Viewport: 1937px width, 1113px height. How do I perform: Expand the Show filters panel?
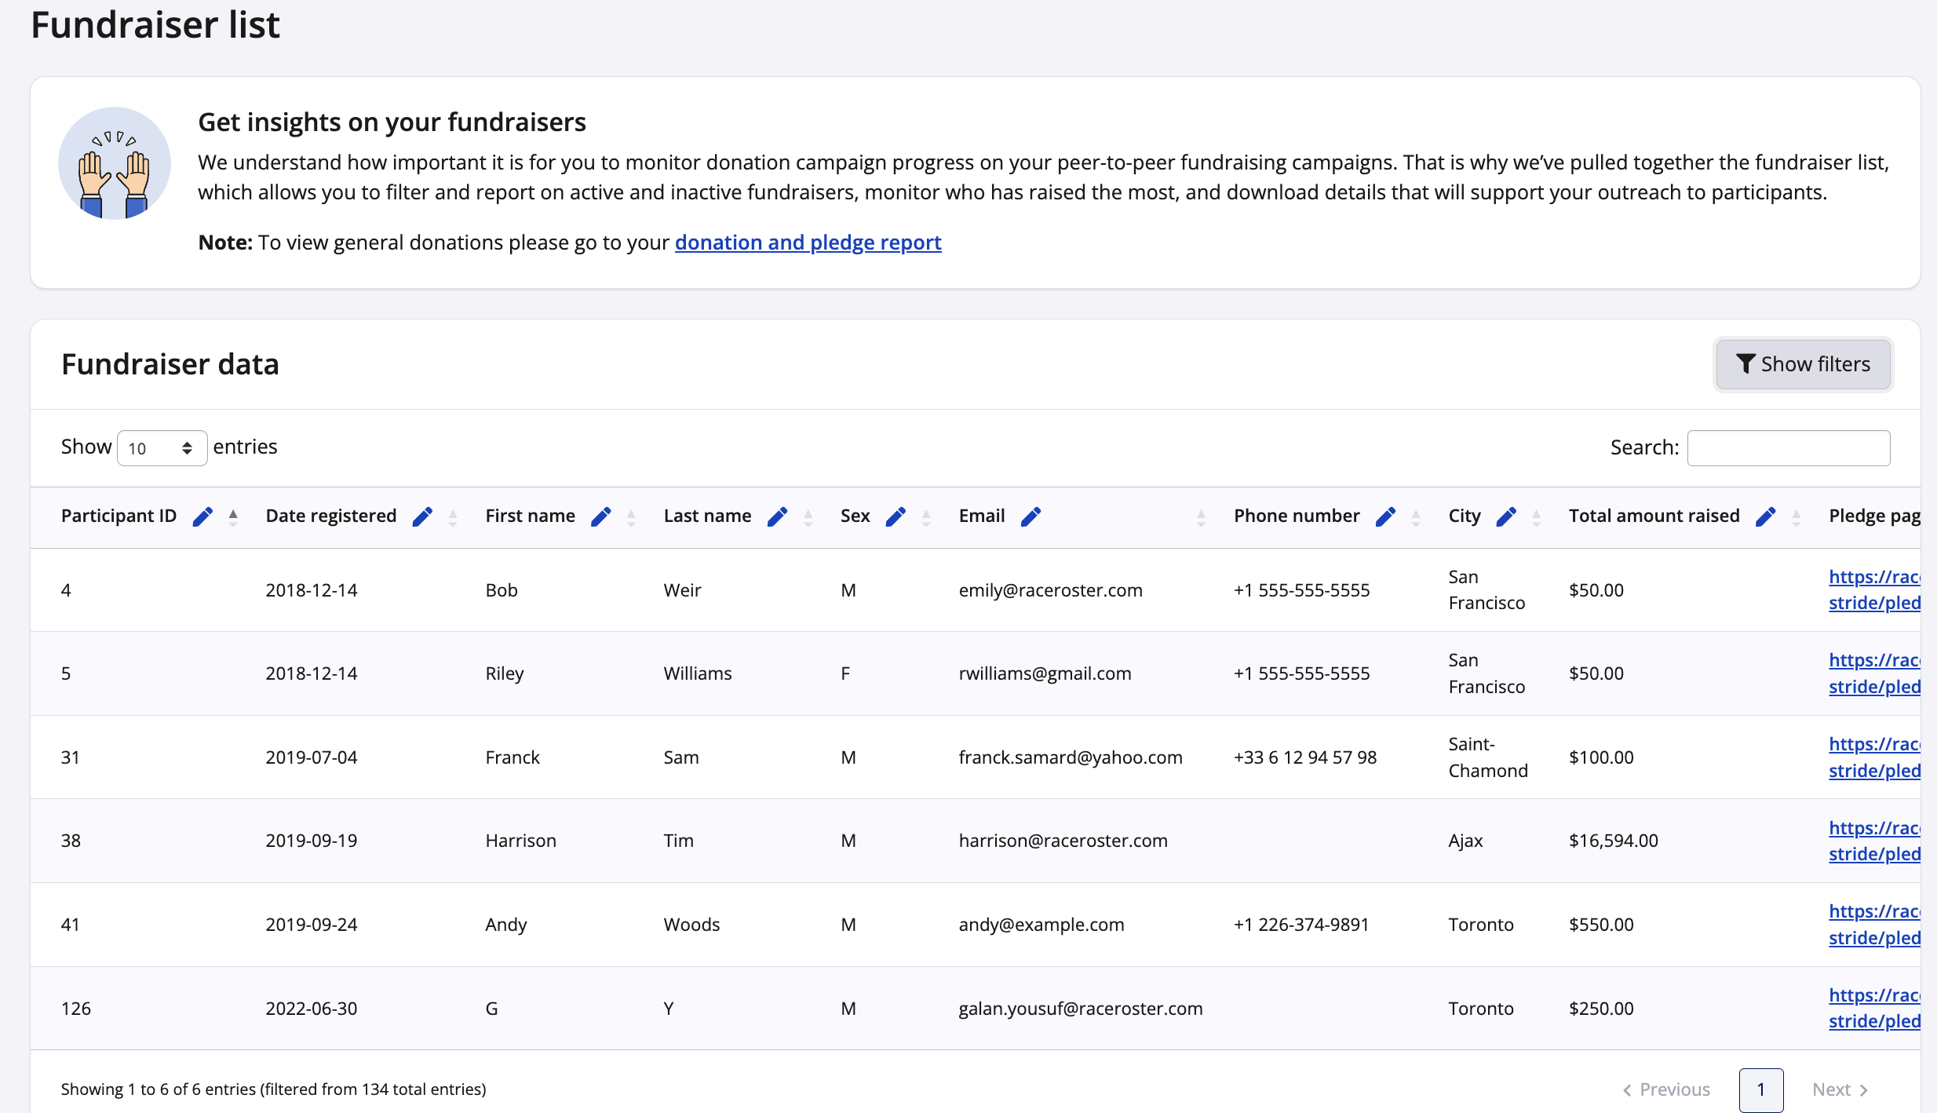[1803, 364]
